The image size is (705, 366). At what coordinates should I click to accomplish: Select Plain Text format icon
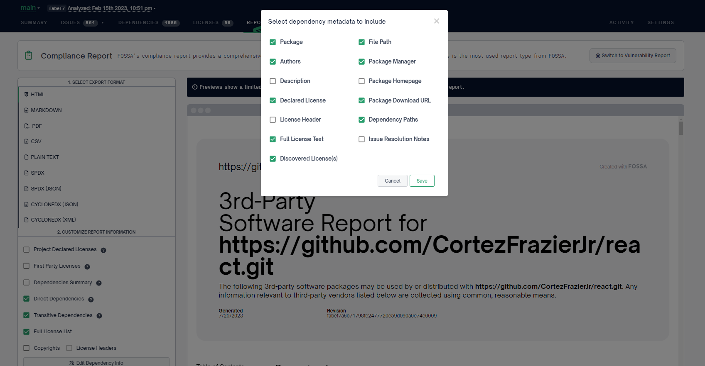[27, 157]
